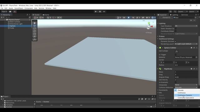200x112 pixels.
Task: Switch to the Lighting tab
Action: (174, 15)
